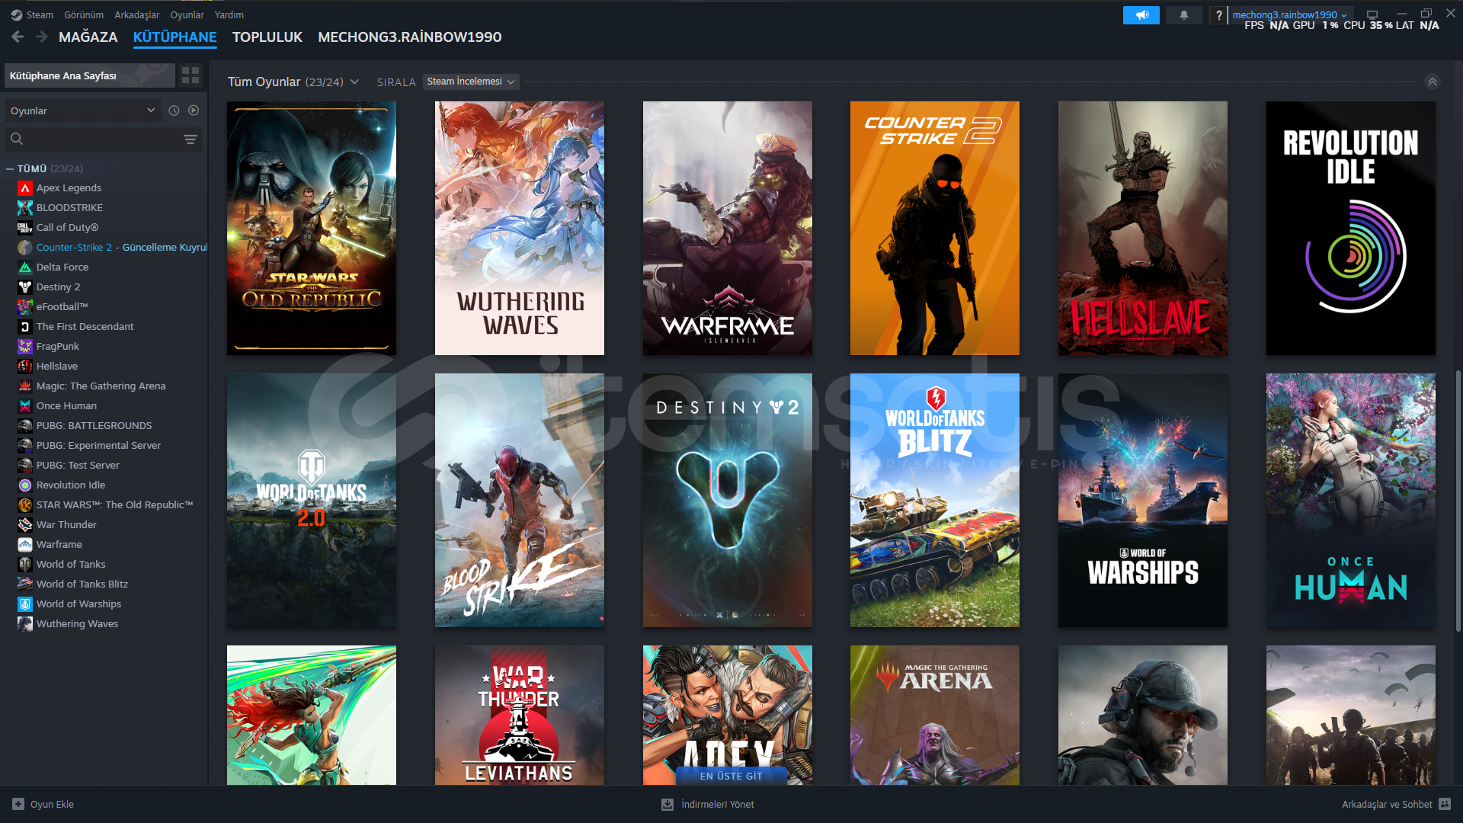Go back with the left arrow

(18, 37)
